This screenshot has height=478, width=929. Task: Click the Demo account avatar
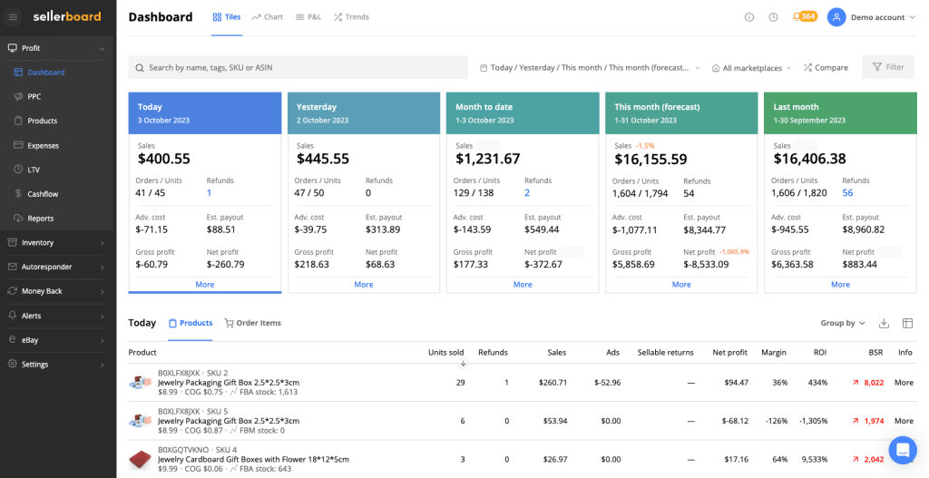(836, 17)
